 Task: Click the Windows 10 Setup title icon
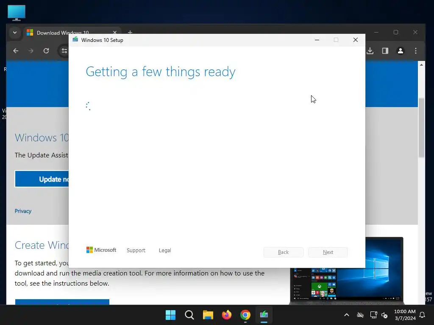tap(75, 39)
